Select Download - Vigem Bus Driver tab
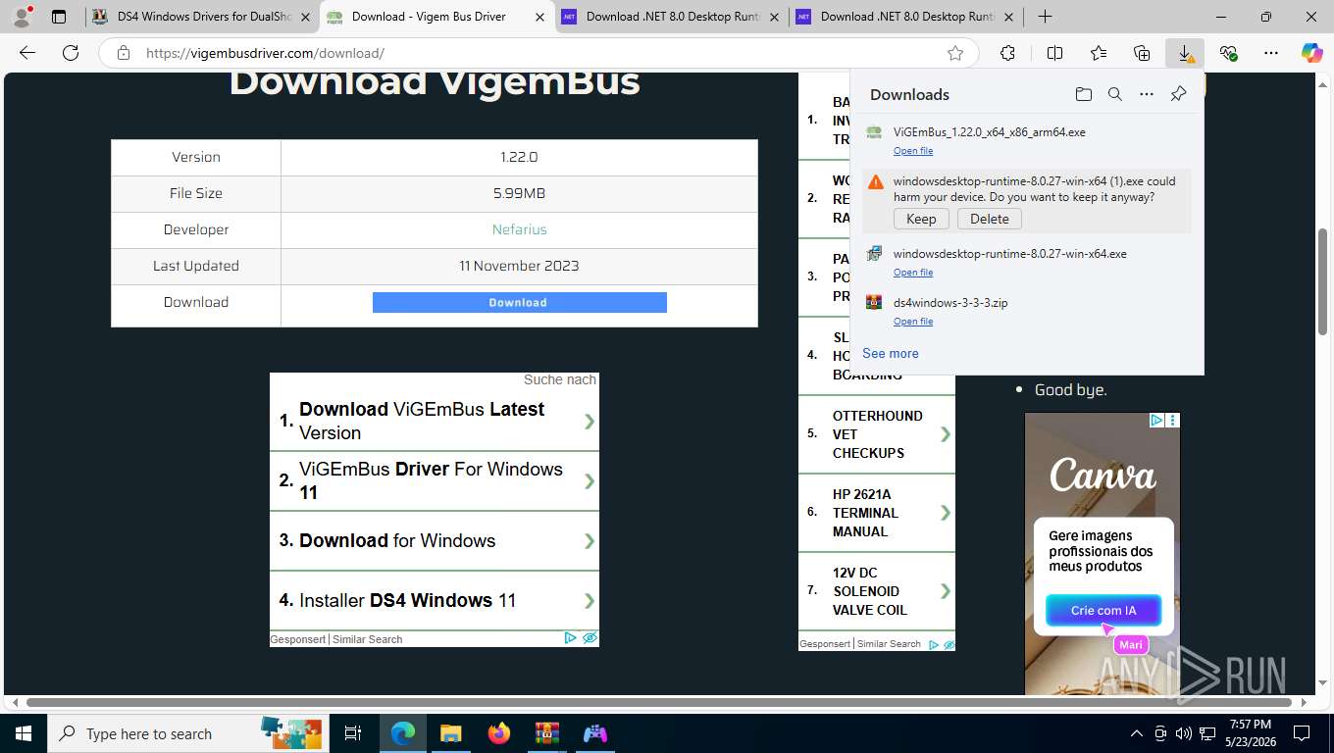Viewport: 1334px width, 753px height. point(436,17)
